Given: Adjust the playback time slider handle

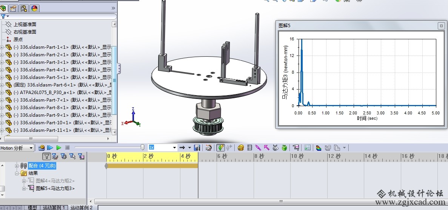Looking at the screenshot, I should [142, 147].
